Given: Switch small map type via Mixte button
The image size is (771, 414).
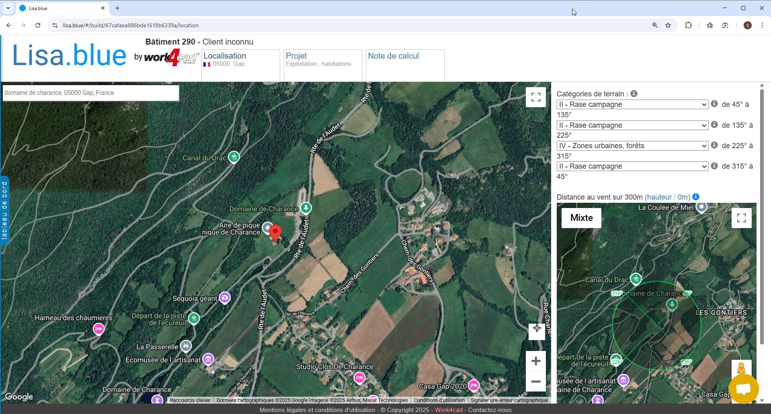Looking at the screenshot, I should (581, 218).
